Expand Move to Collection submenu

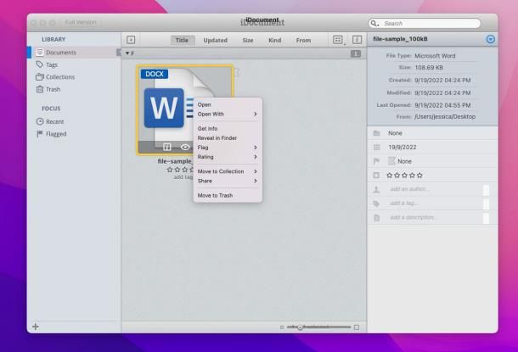[x=228, y=171]
